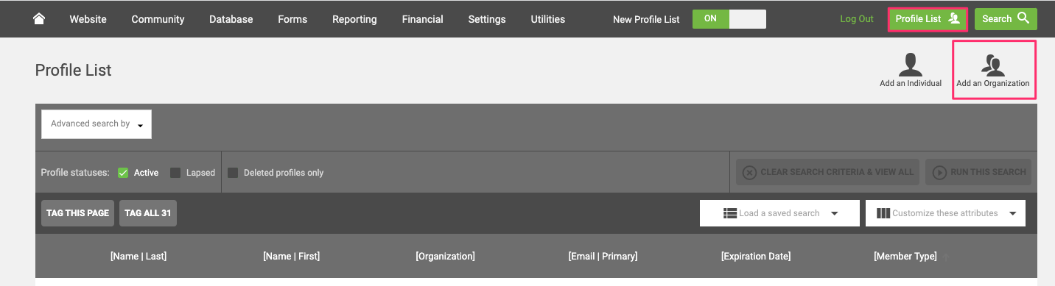Expand Customize these attributes dropdown
The width and height of the screenshot is (1055, 286).
(945, 213)
